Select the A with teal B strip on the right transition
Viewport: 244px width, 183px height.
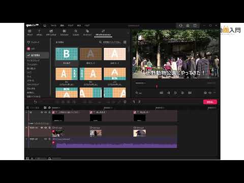[67, 74]
